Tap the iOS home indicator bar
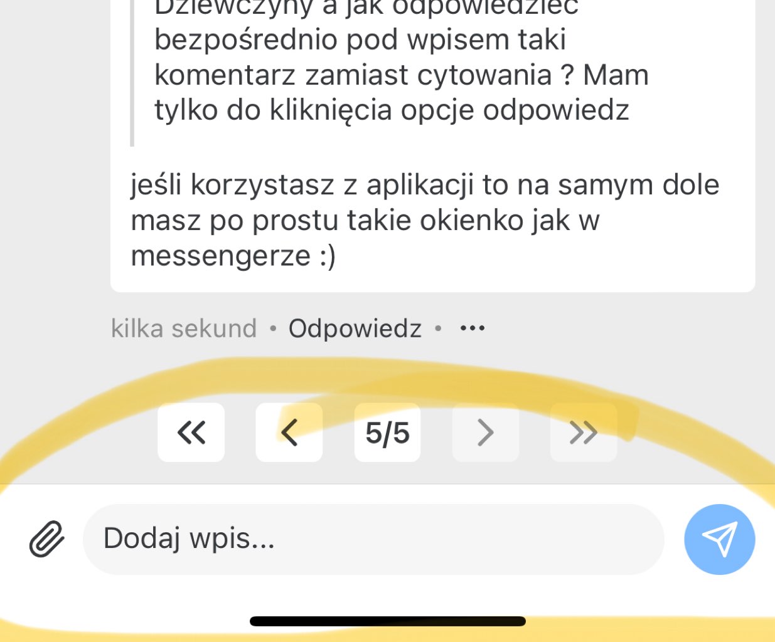The width and height of the screenshot is (775, 642). coord(388,621)
